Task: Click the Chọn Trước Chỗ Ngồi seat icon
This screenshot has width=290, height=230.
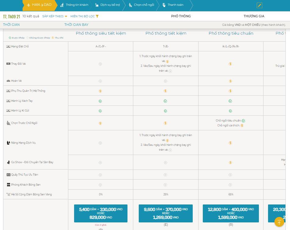Action: pyautogui.click(x=8, y=123)
